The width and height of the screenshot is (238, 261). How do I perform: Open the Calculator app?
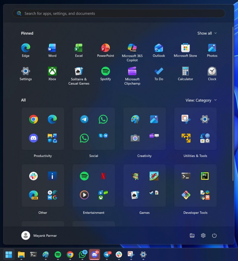click(x=185, y=71)
